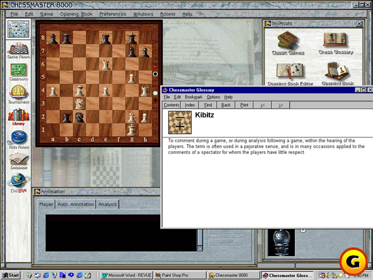Open the Database room icon
Screen dimensions: 373x280
18,160
